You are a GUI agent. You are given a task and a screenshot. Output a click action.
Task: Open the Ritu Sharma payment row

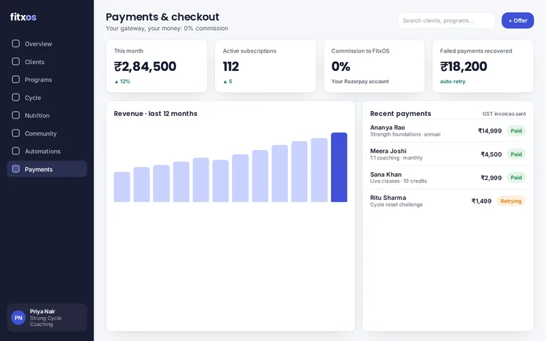pos(448,201)
